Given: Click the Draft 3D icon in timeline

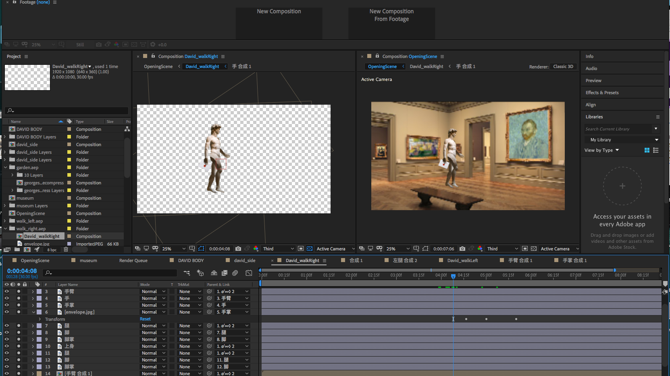Looking at the screenshot, I should click(x=200, y=273).
